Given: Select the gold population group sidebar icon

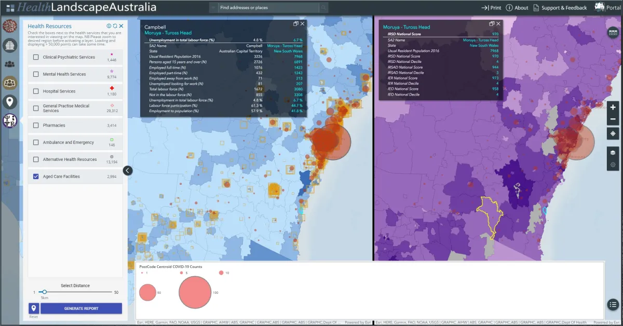Looking at the screenshot, I should point(9,81).
